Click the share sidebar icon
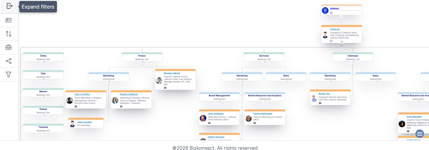The image size is (429, 150). (9, 61)
